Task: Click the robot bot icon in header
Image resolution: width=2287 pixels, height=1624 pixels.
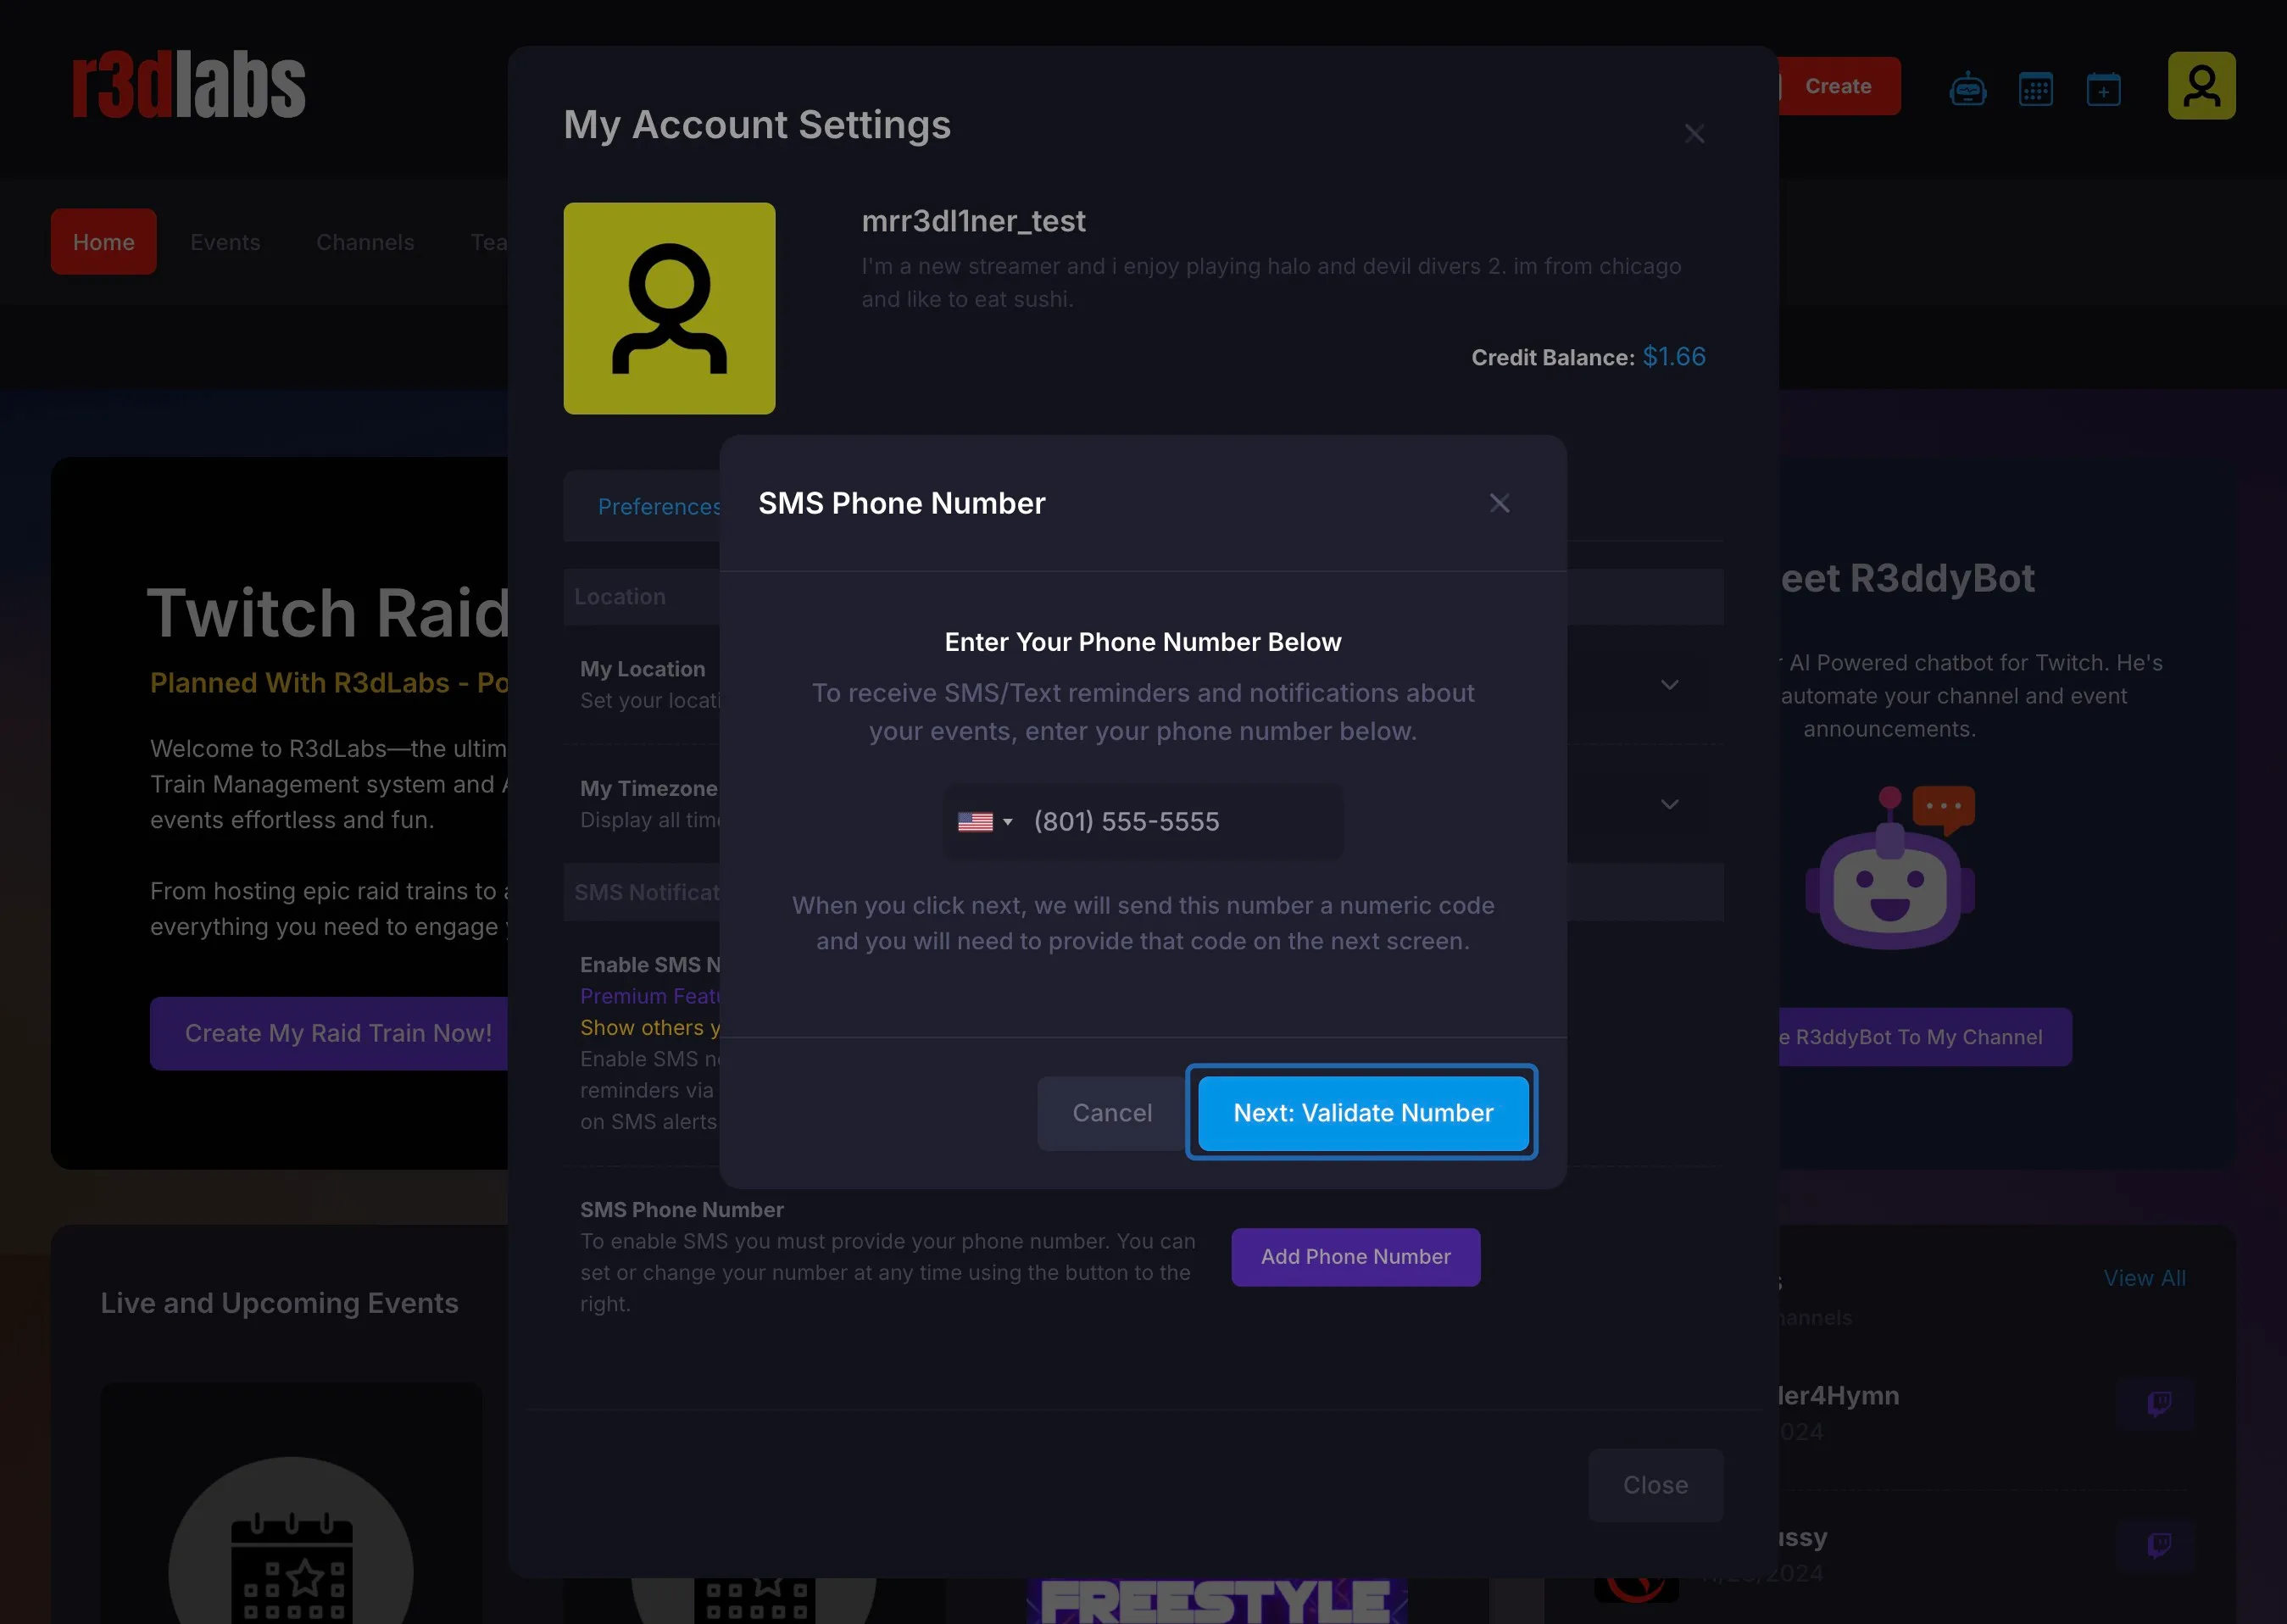Action: [x=1967, y=89]
